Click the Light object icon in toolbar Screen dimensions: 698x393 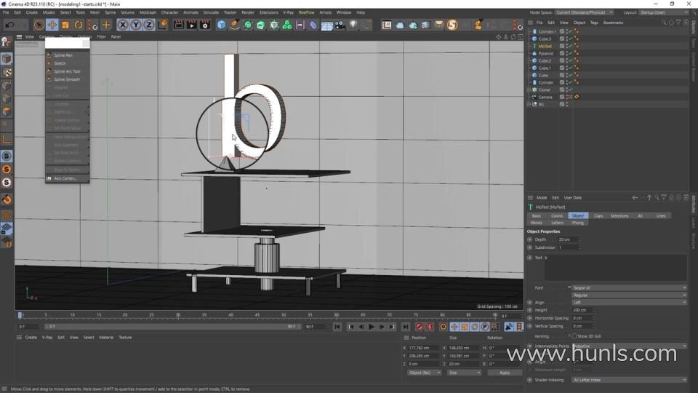353,25
